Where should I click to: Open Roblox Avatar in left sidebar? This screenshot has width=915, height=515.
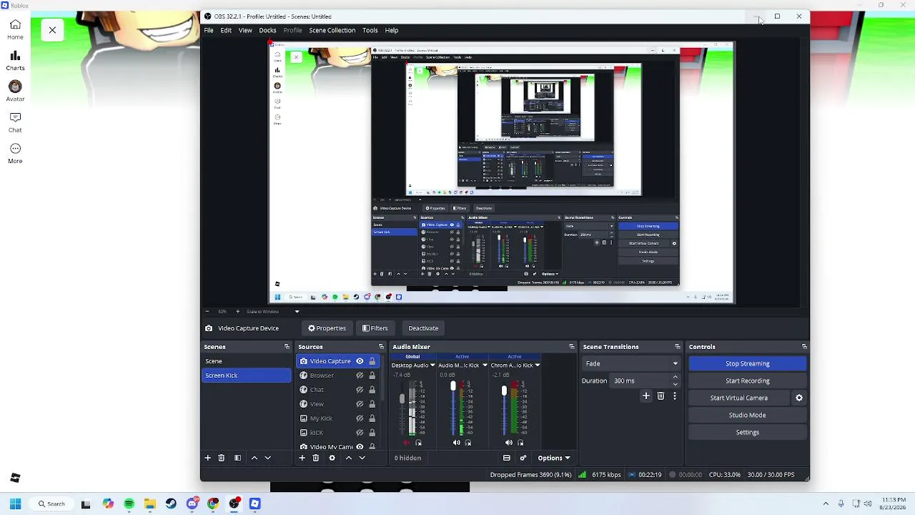pos(15,92)
